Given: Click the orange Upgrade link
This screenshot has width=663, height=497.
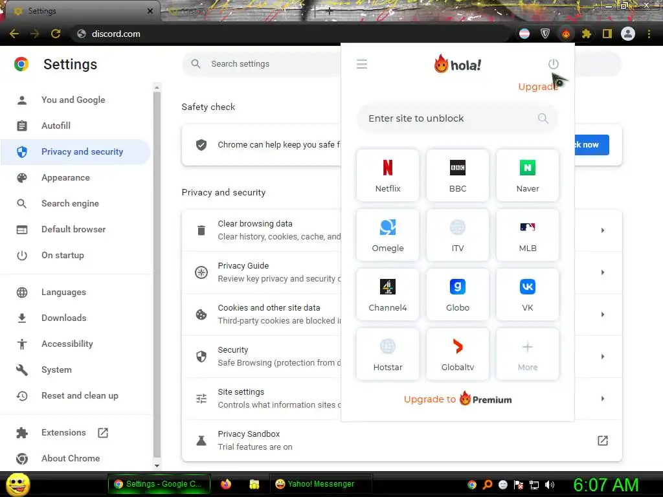Looking at the screenshot, I should pos(538,87).
